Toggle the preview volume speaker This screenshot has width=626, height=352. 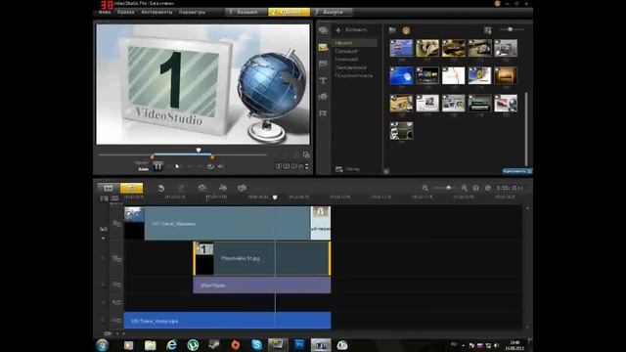[x=221, y=166]
